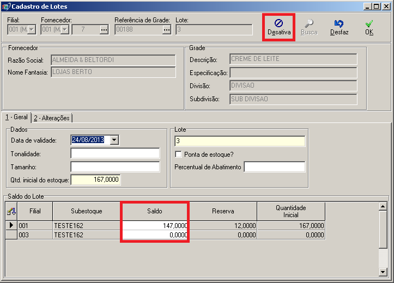Click the Saldo column header
The height and width of the screenshot is (283, 394).
[x=155, y=211]
